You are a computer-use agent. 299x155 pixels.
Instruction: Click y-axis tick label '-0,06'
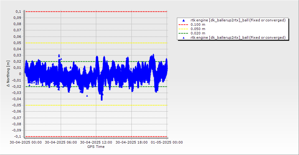click(x=17, y=112)
